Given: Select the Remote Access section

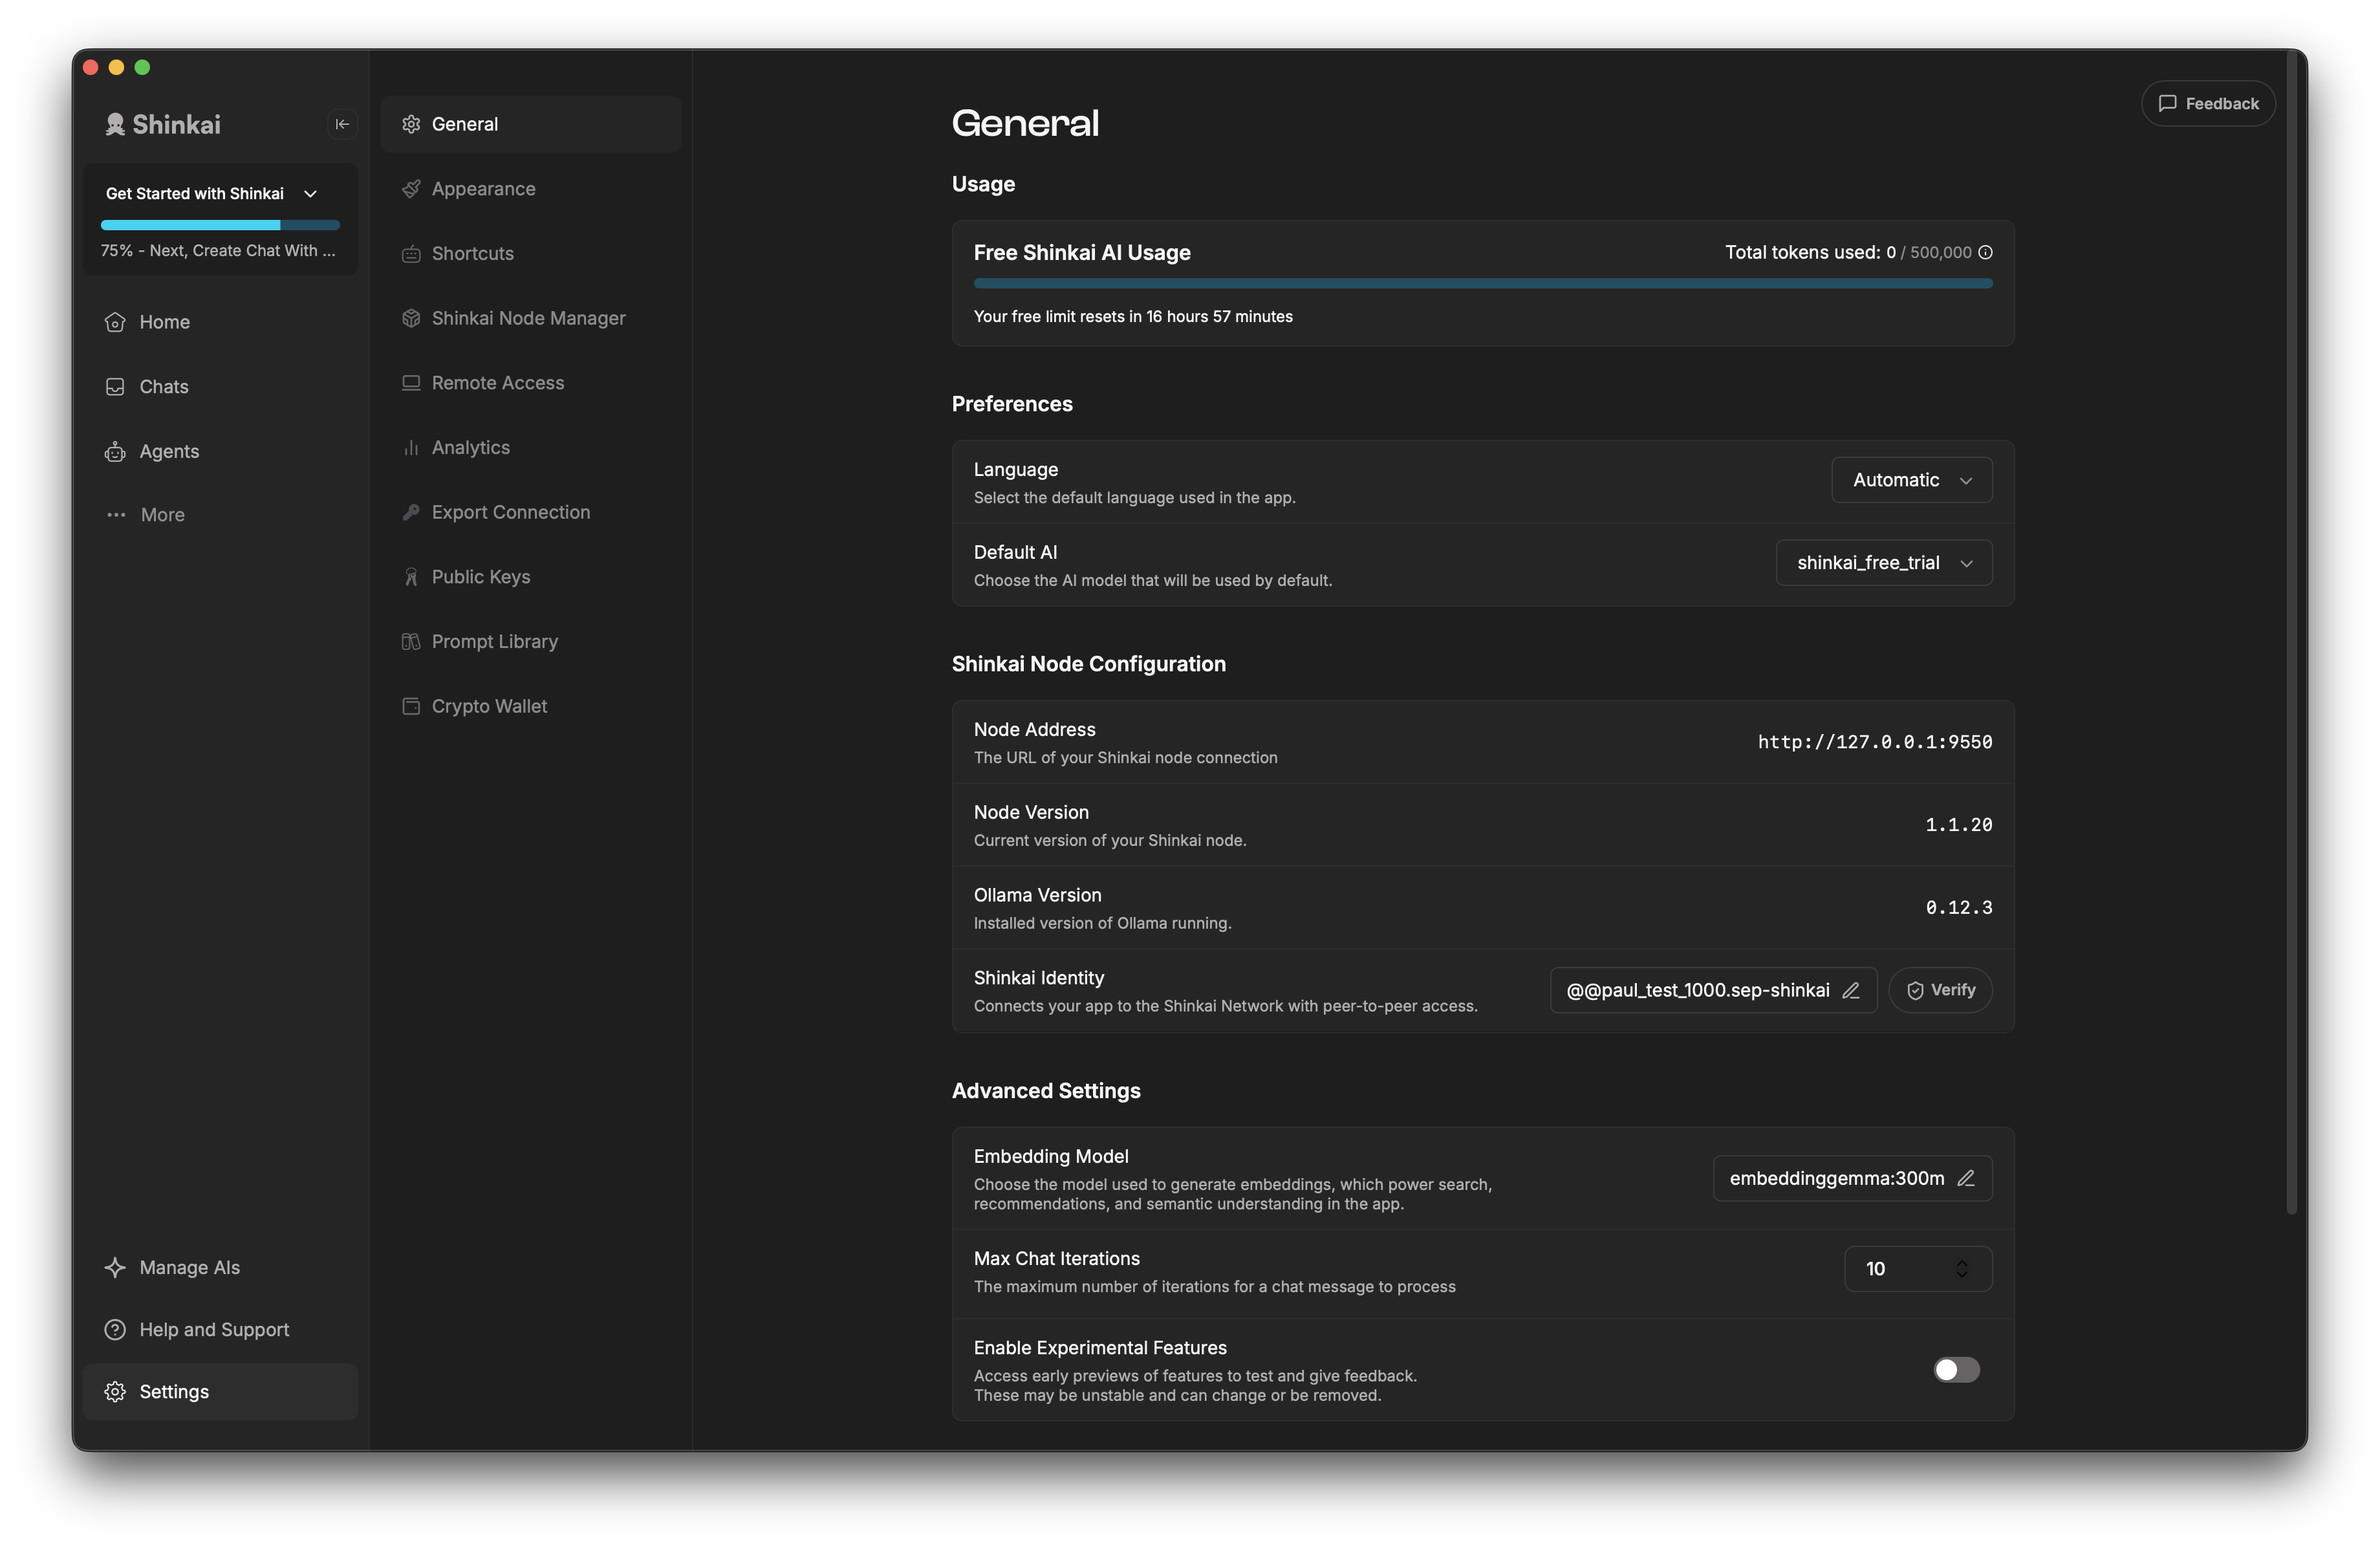Looking at the screenshot, I should click(497, 383).
